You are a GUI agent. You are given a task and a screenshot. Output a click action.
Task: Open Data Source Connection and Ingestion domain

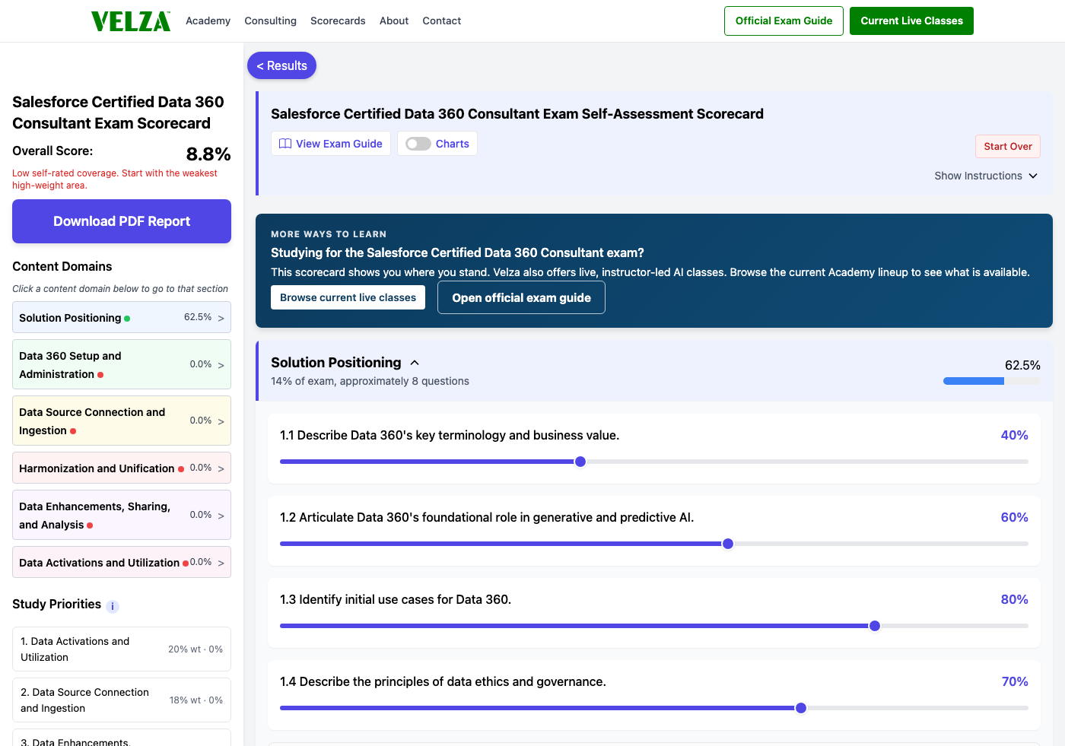click(x=122, y=421)
